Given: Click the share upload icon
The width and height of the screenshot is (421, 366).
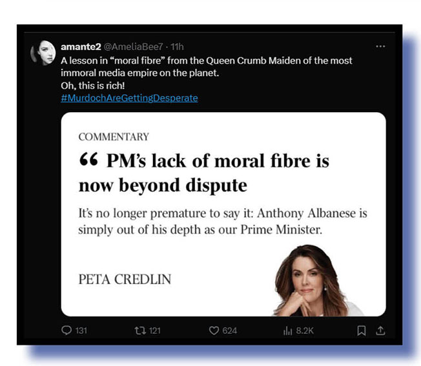Looking at the screenshot, I should coord(380,331).
